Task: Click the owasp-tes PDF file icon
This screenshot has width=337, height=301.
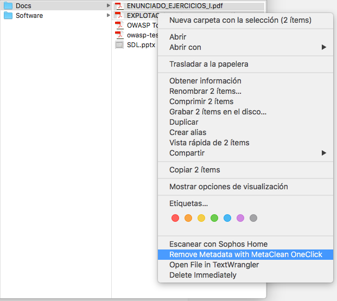Action: pos(119,35)
